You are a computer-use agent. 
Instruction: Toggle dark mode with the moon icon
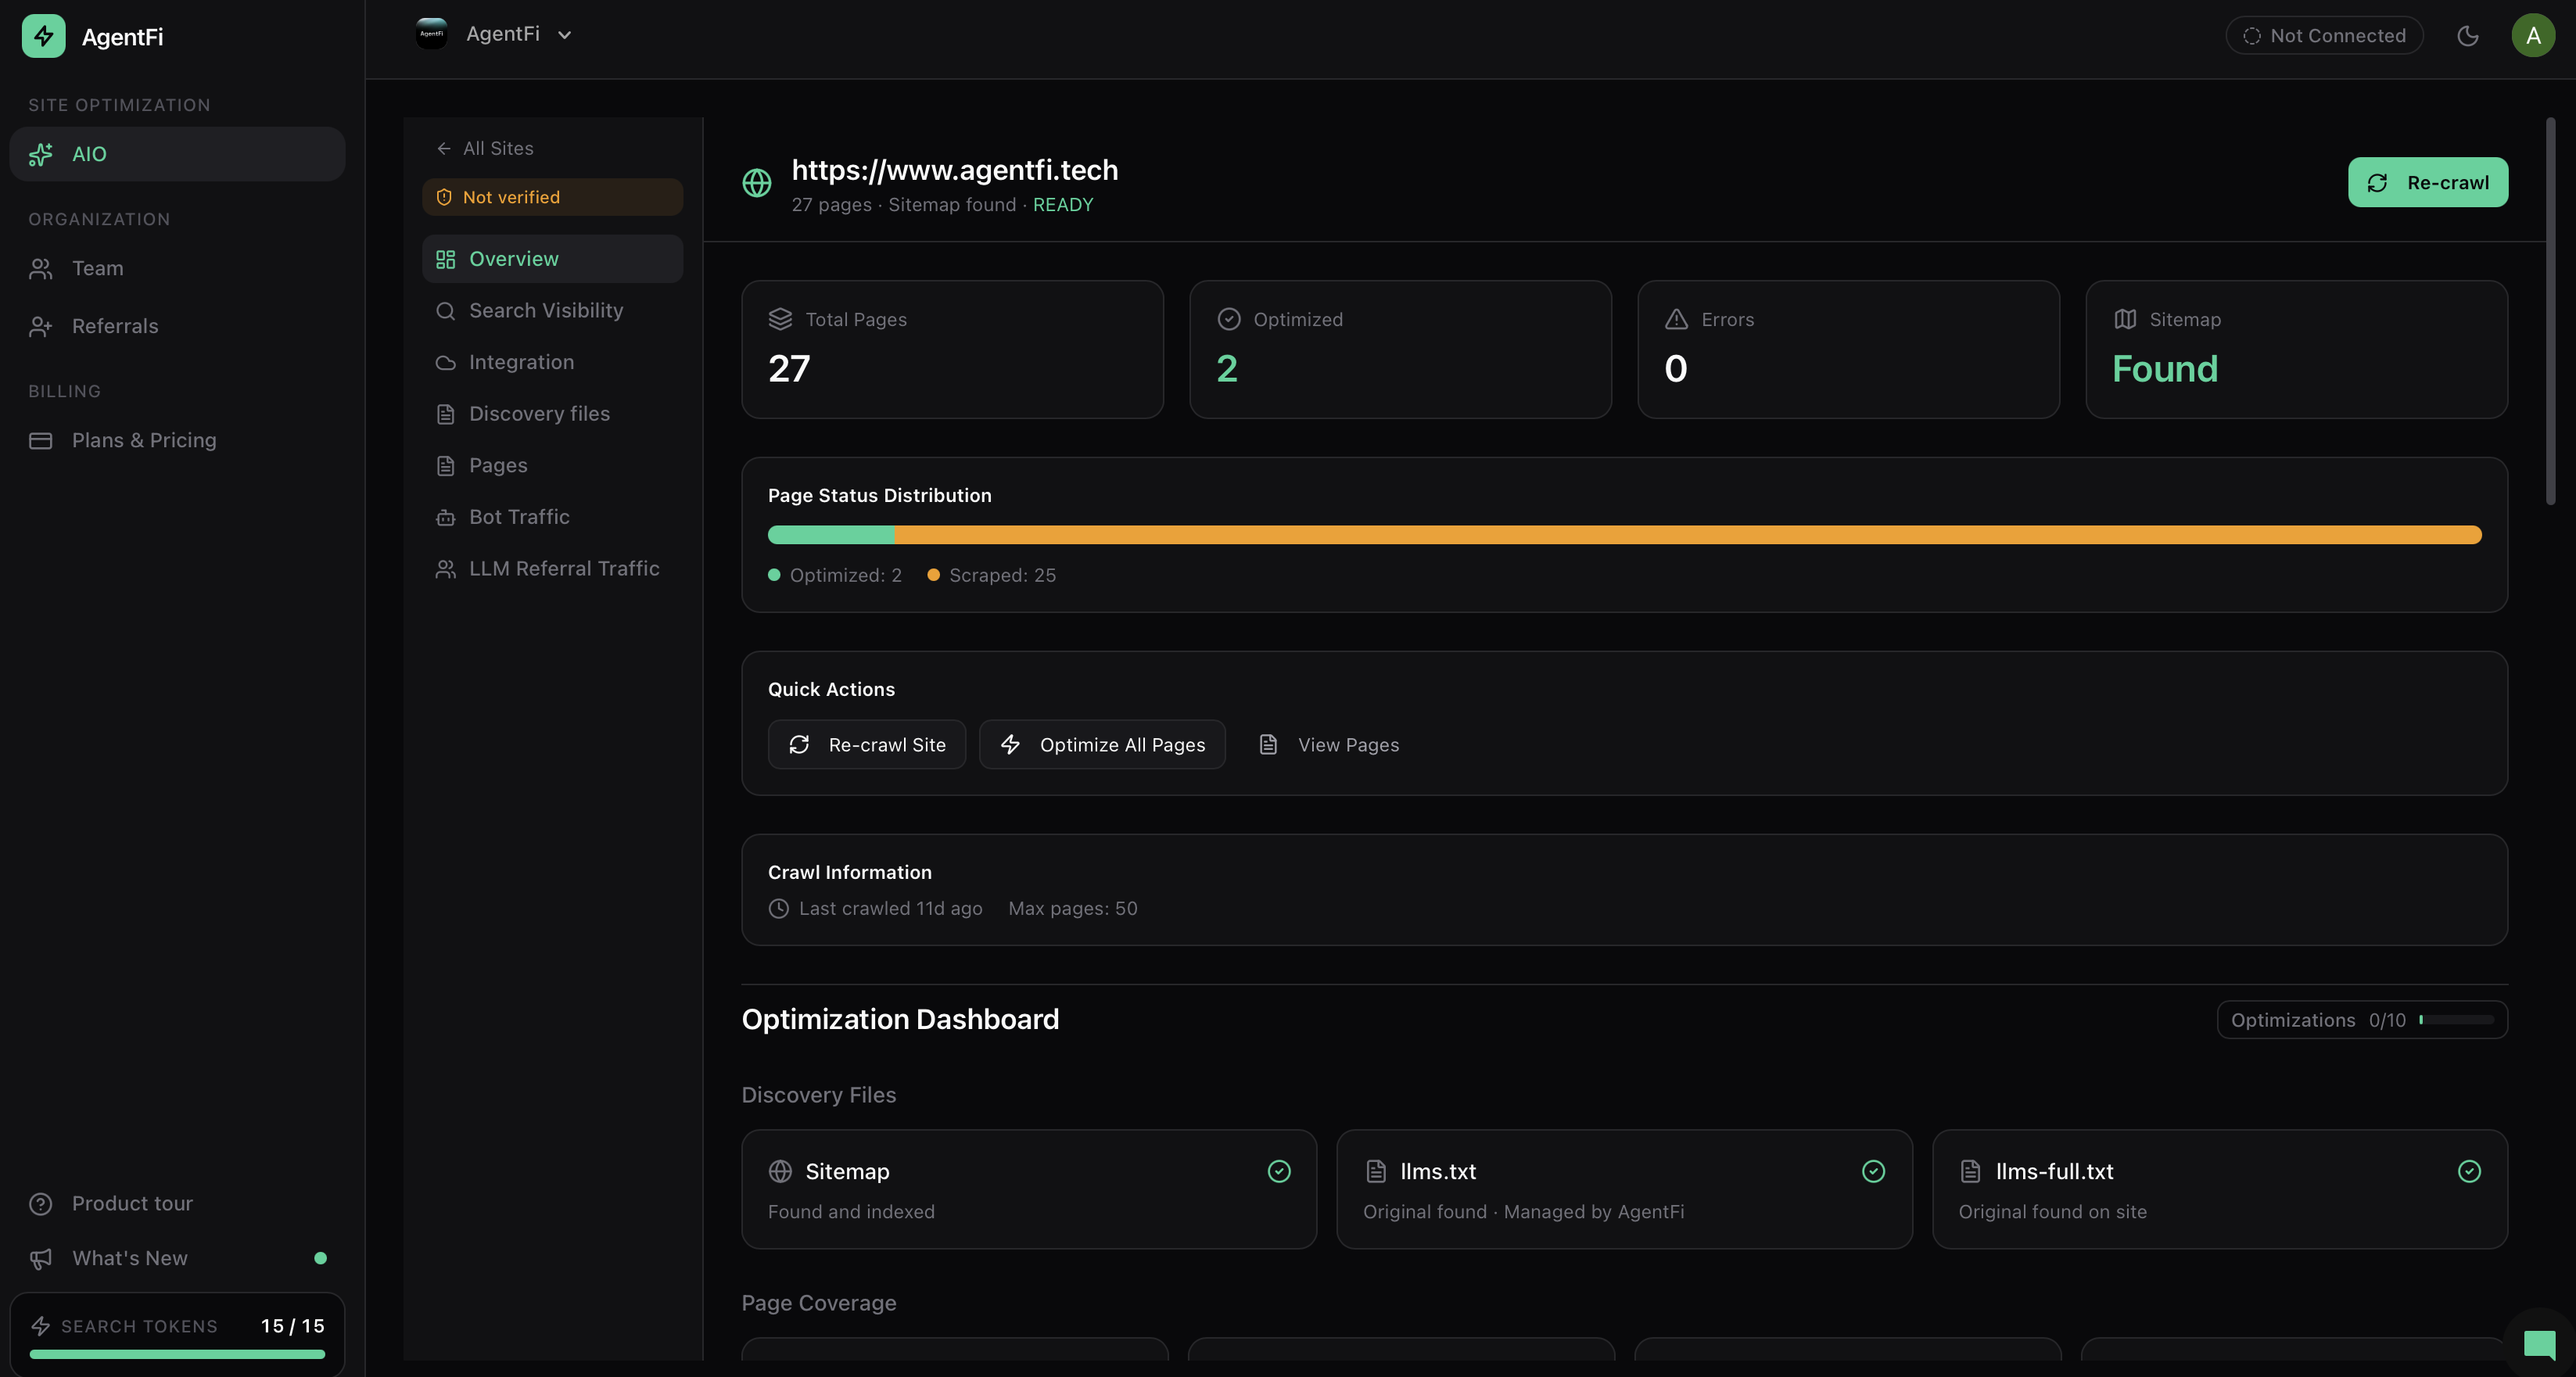[x=2467, y=36]
